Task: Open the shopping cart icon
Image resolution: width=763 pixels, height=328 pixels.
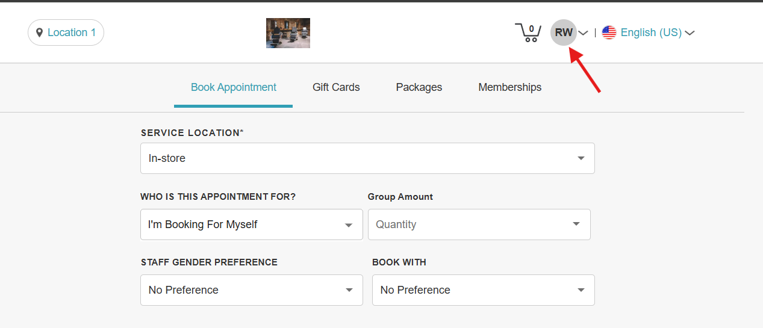Action: click(528, 32)
